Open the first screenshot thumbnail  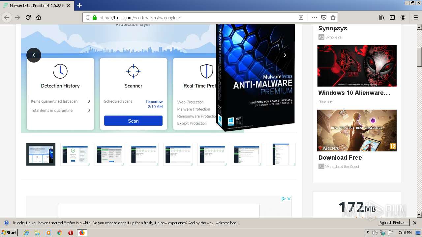(41, 154)
